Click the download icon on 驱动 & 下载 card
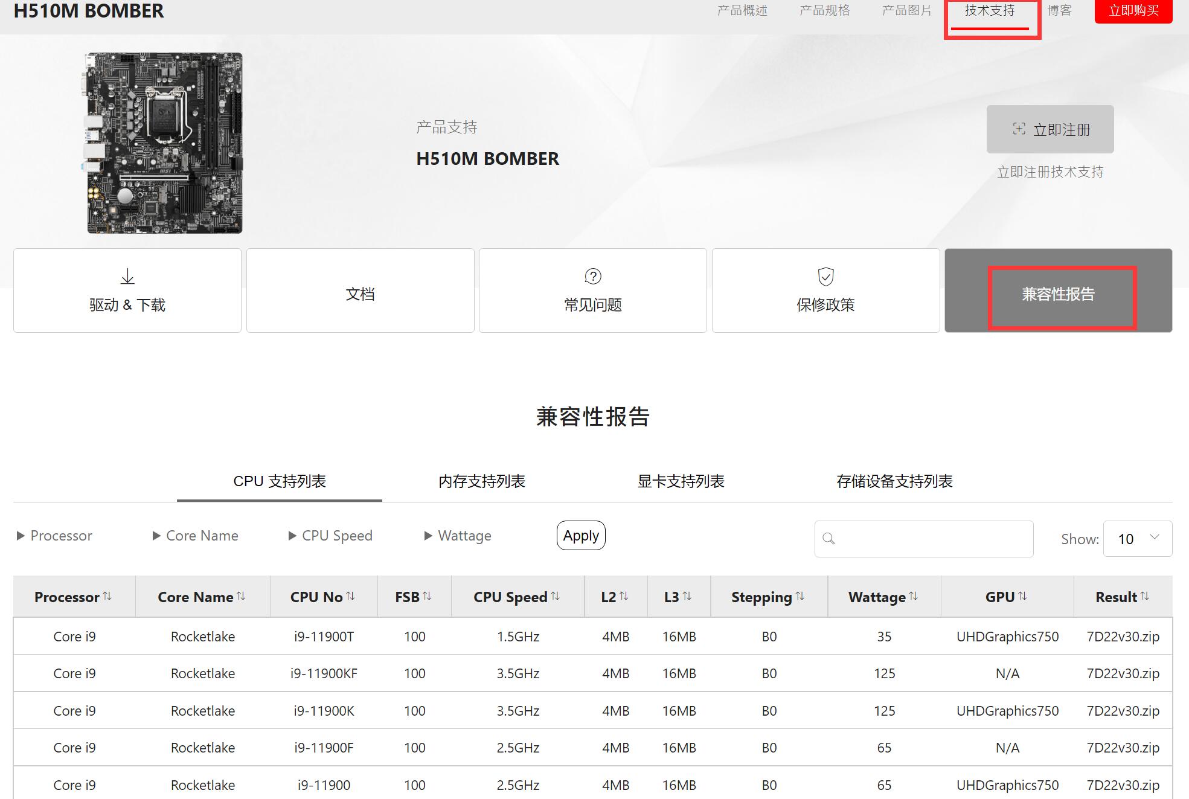This screenshot has width=1189, height=799. point(127,277)
